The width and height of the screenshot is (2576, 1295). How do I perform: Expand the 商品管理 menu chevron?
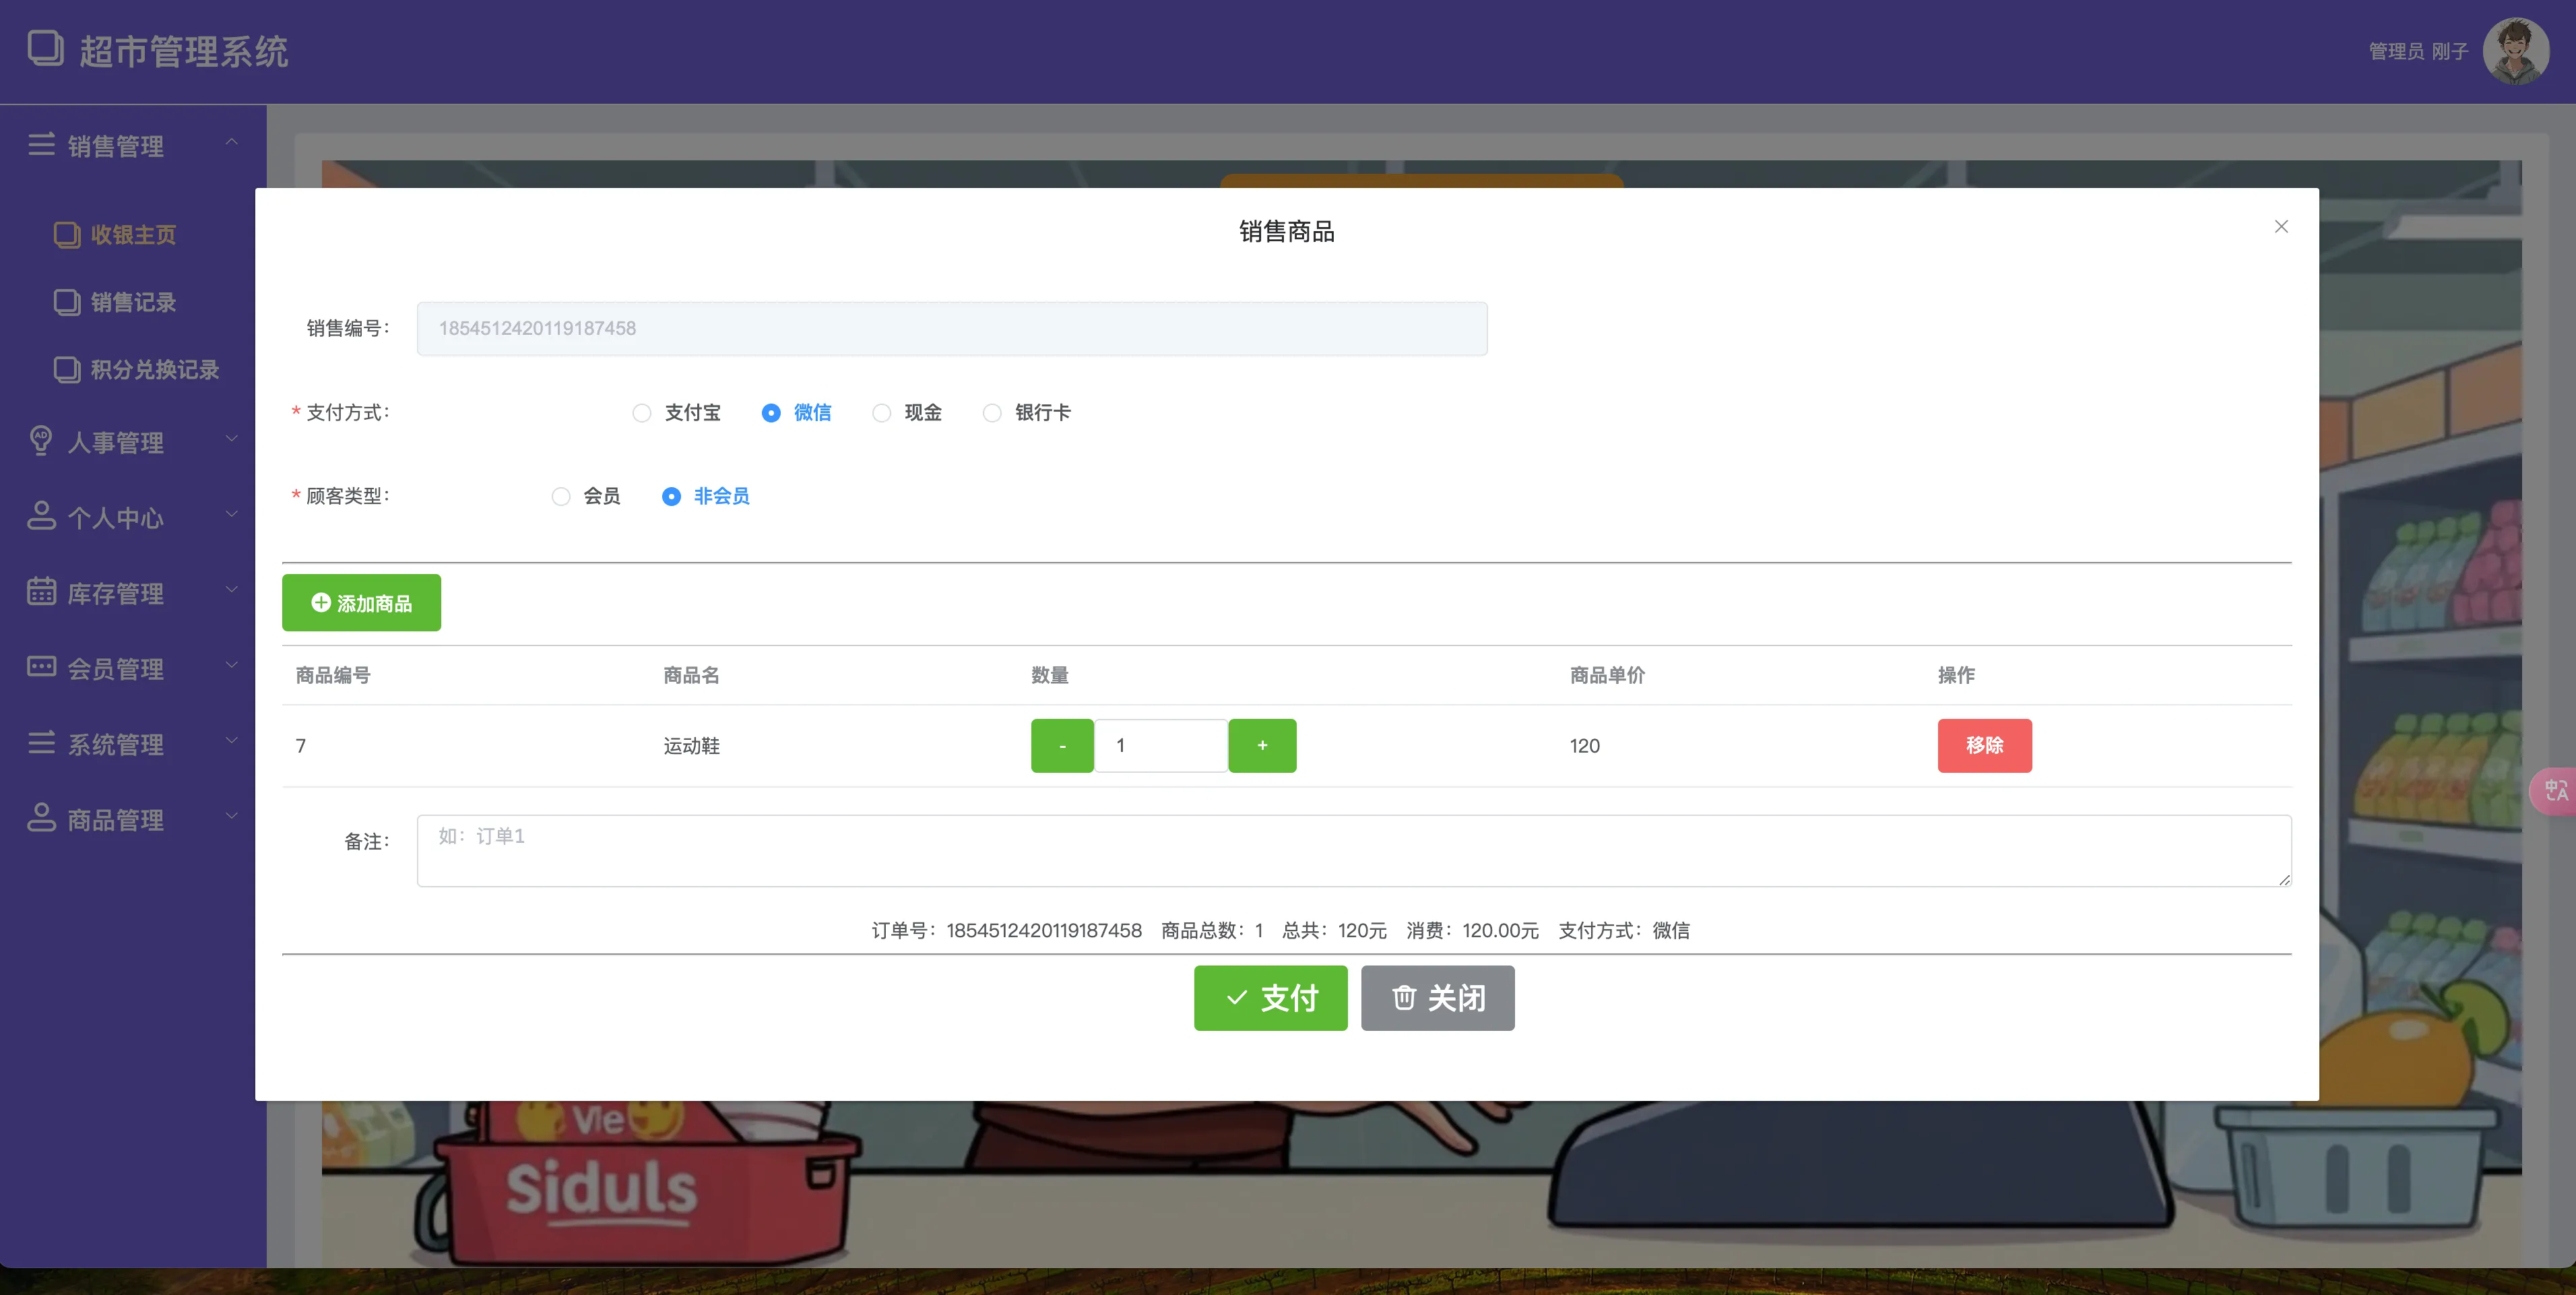232,817
